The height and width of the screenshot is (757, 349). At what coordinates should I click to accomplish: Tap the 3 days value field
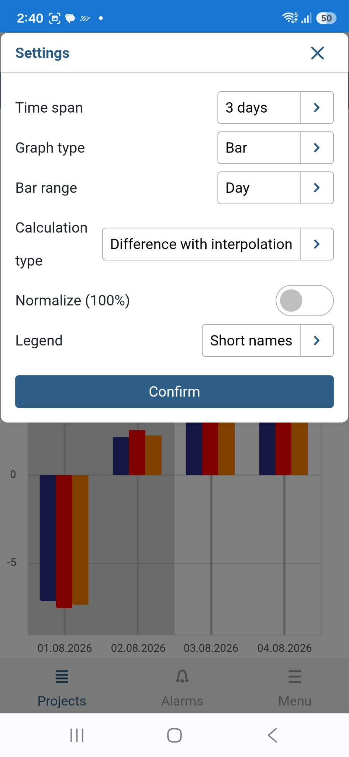point(259,108)
